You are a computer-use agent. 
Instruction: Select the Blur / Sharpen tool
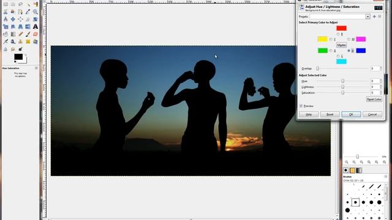point(6,49)
